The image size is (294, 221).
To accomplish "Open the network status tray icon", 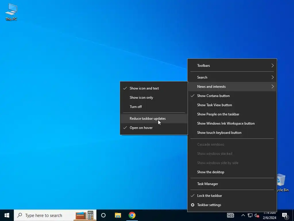I will pos(250,215).
